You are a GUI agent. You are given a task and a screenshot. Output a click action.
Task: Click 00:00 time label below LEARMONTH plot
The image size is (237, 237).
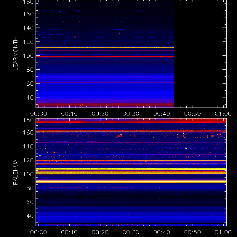(x=39, y=114)
